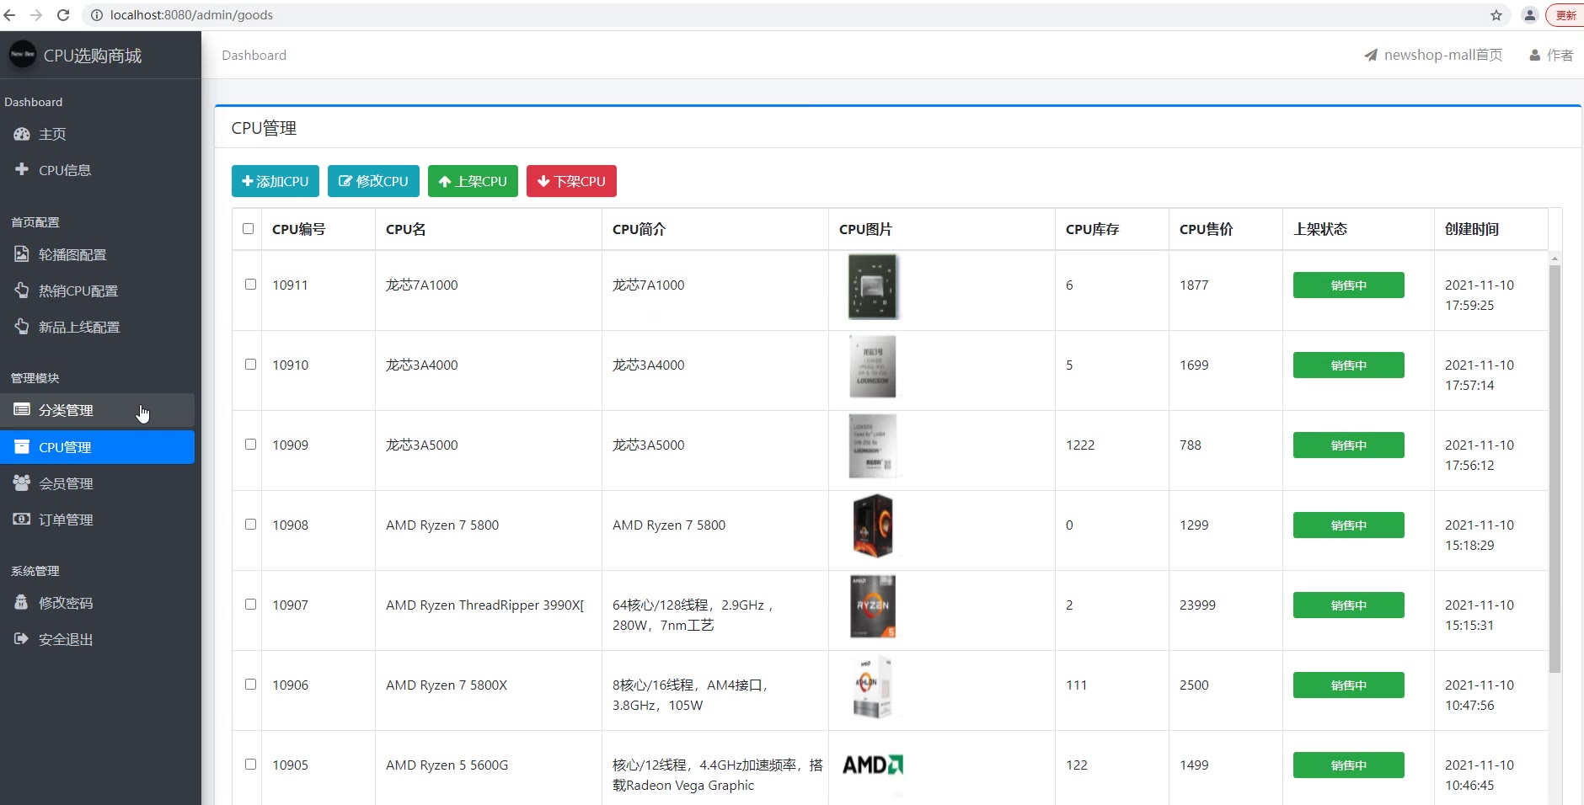
Task: Click the site info icon in address bar
Action: (97, 15)
